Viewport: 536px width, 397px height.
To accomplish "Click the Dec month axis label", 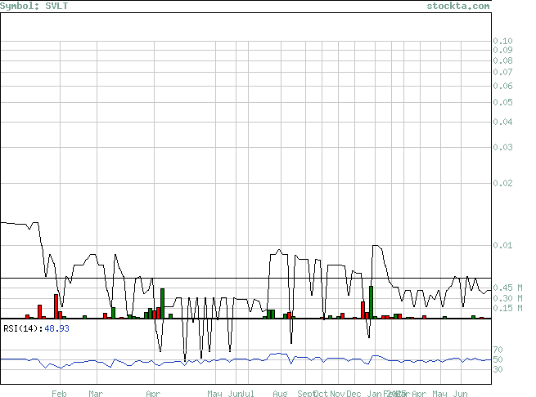I will point(354,394).
